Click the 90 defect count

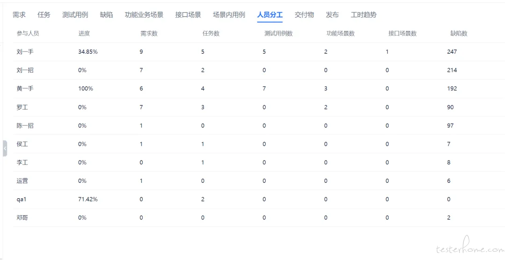click(450, 107)
